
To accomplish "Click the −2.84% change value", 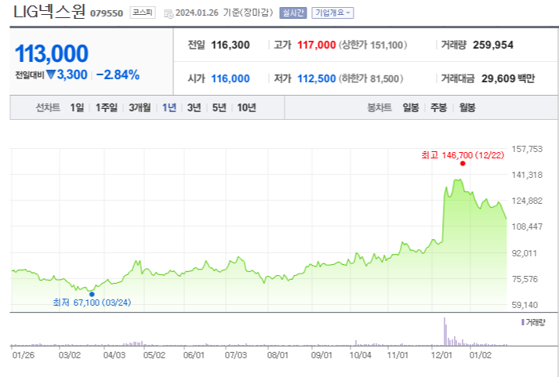I will coord(118,74).
